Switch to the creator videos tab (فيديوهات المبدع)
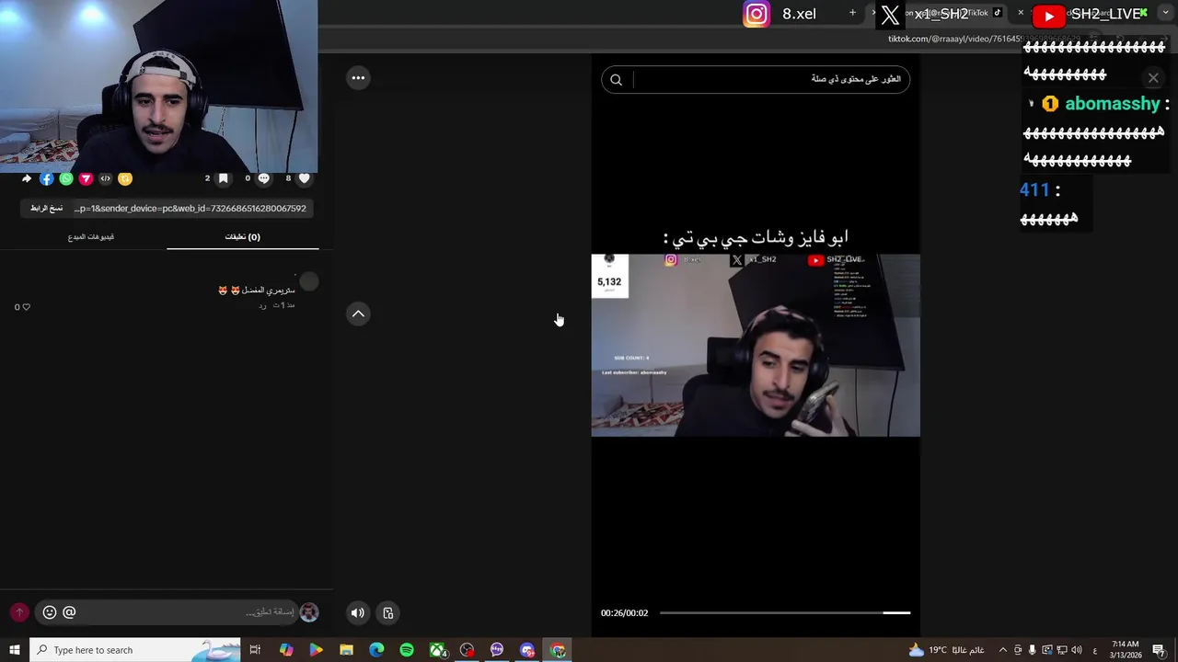This screenshot has width=1178, height=662. click(x=90, y=237)
